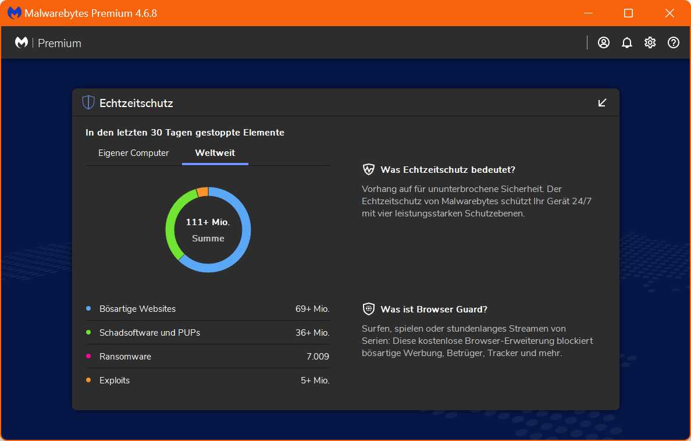Click the Ransomware count 7.009

[318, 356]
